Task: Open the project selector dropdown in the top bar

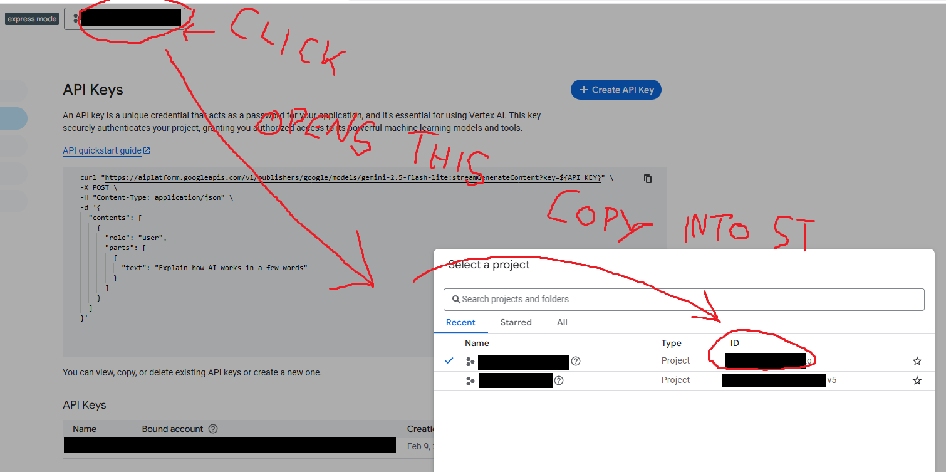Action: (x=125, y=18)
